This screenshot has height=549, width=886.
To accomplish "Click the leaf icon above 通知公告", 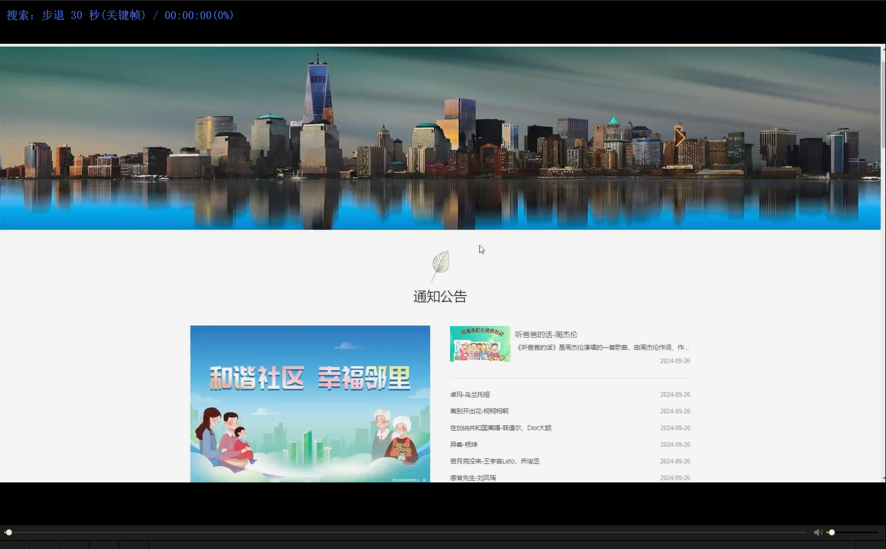I will coord(441,266).
